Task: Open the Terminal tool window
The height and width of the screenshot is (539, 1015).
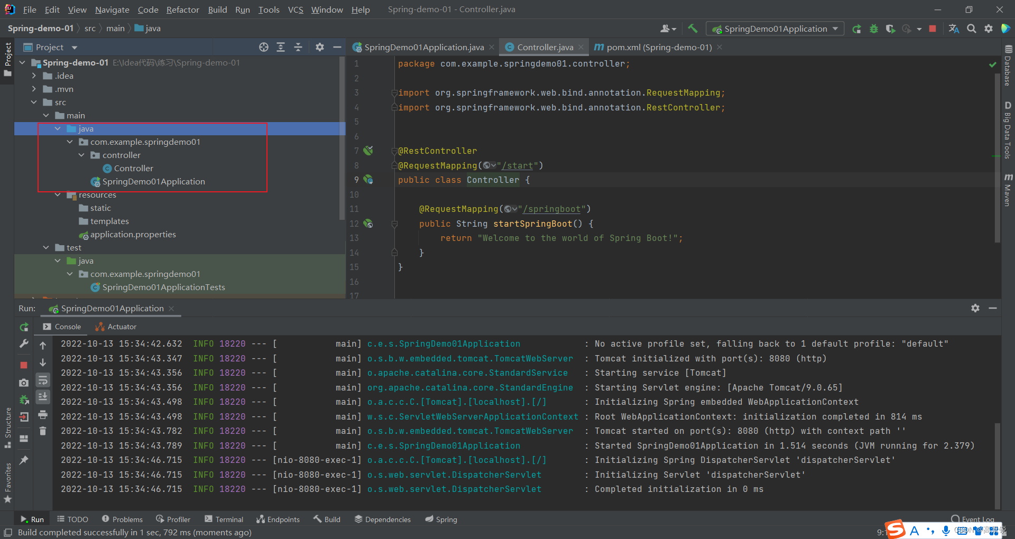Action: pos(224,519)
